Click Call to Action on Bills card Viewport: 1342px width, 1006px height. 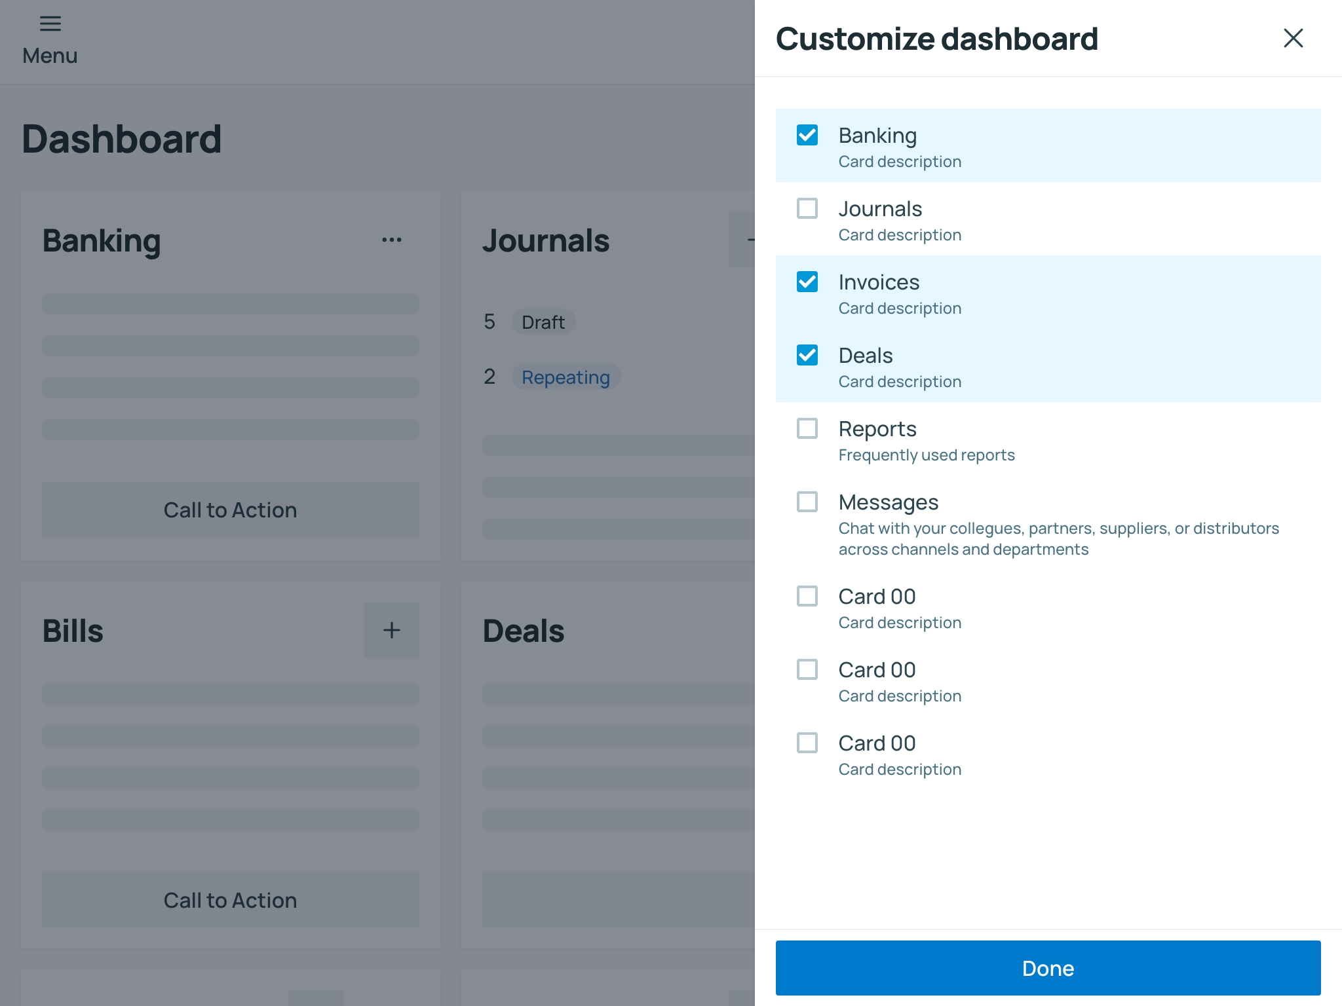[x=231, y=900]
